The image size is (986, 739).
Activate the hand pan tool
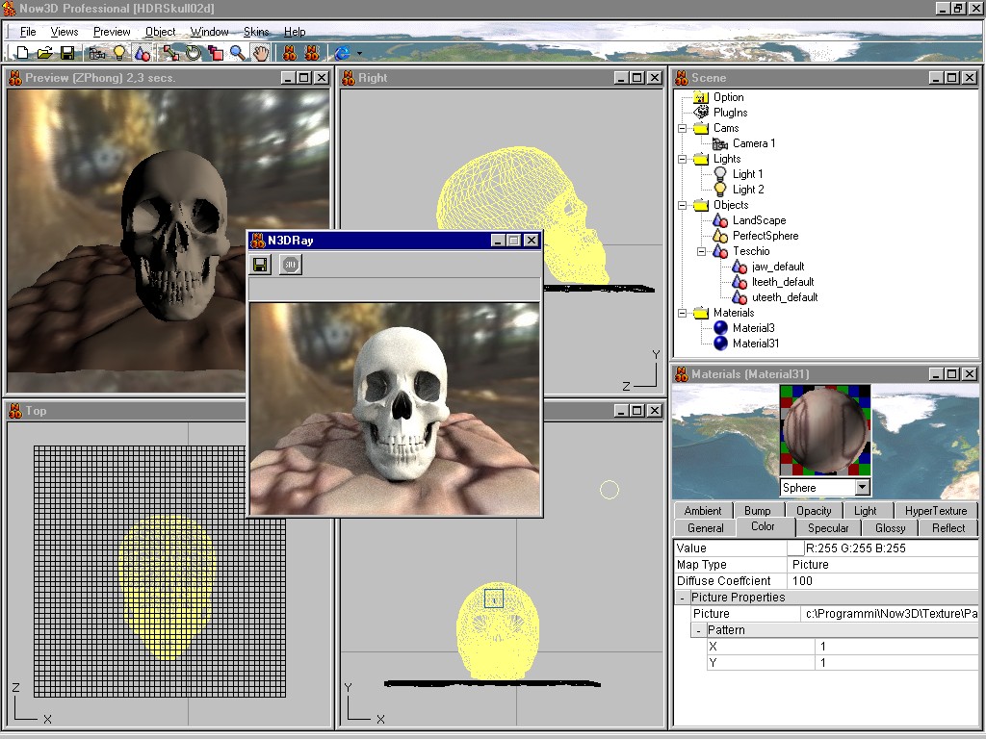point(260,53)
